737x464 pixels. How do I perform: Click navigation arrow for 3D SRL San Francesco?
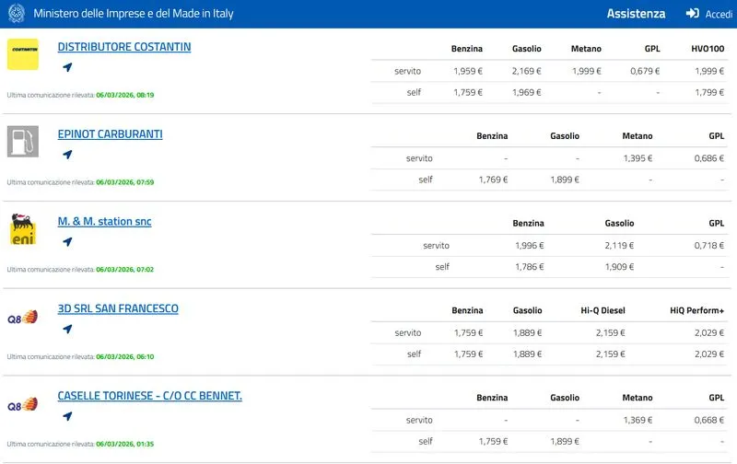[67, 330]
